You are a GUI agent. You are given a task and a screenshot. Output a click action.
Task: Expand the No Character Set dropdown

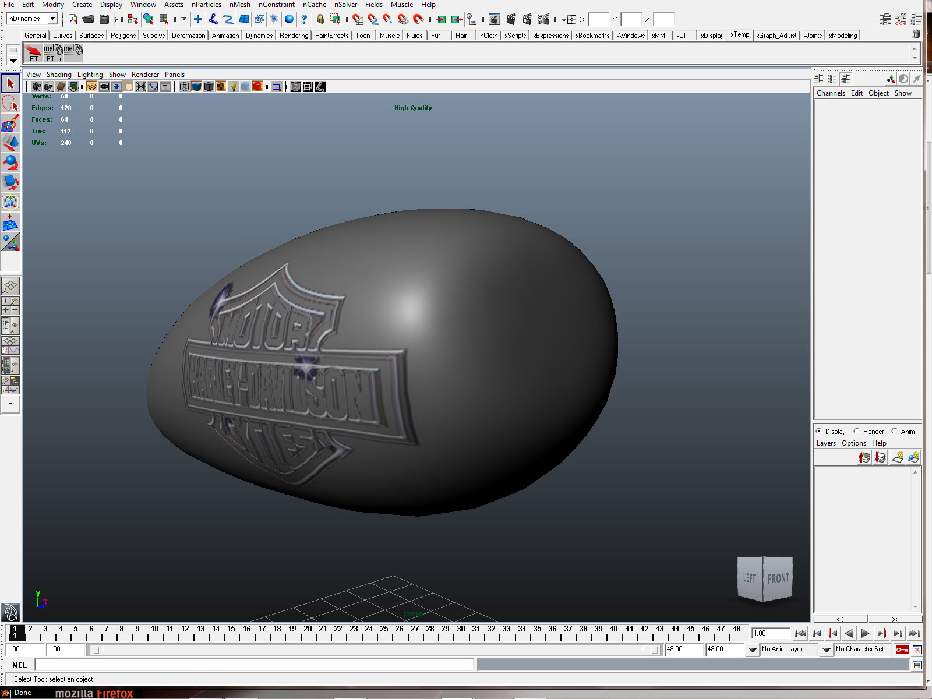[x=826, y=649]
